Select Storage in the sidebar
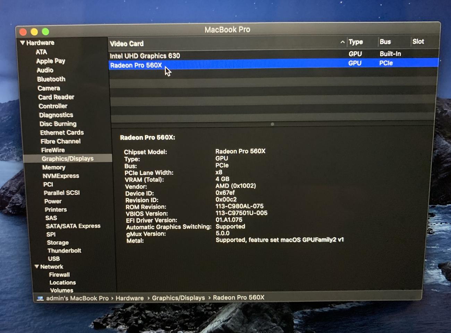This screenshot has height=333, width=451. pyautogui.click(x=58, y=243)
